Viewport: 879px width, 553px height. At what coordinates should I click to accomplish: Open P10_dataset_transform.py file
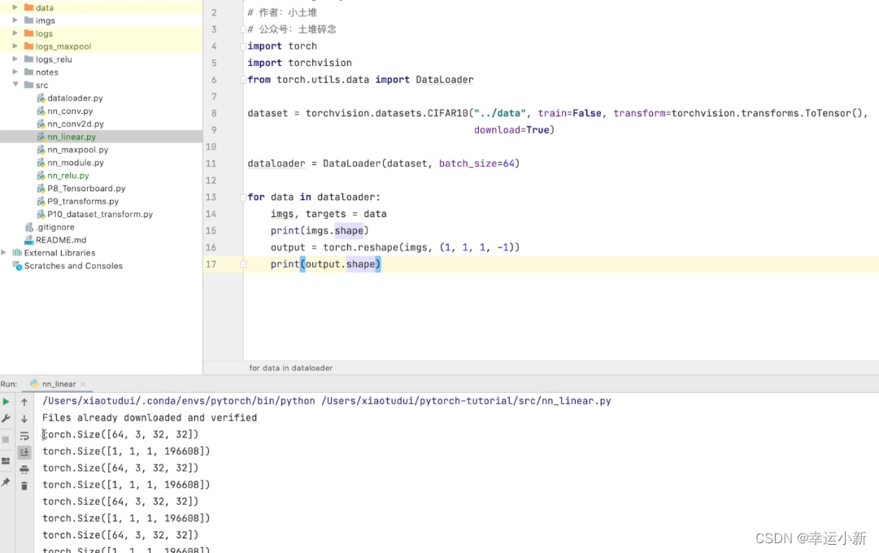pos(100,214)
